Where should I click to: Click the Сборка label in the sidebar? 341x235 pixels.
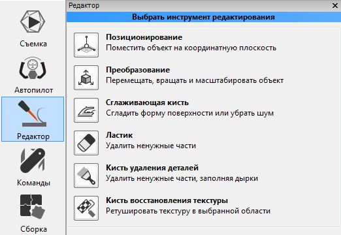click(33, 229)
